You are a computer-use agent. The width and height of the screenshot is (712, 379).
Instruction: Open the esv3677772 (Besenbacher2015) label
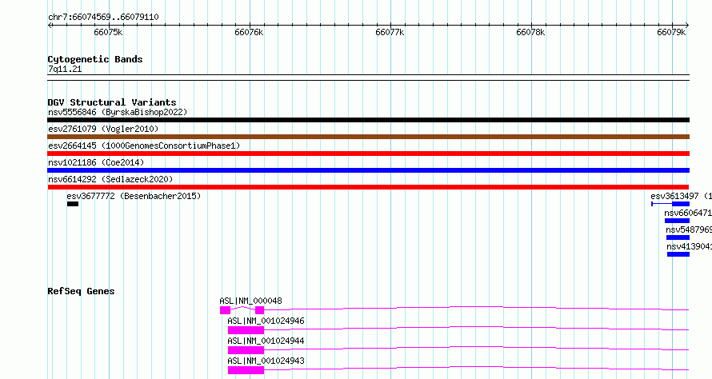coord(134,196)
